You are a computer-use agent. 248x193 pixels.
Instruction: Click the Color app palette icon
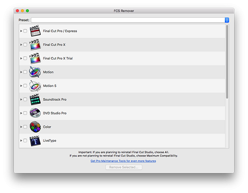pos(35,127)
